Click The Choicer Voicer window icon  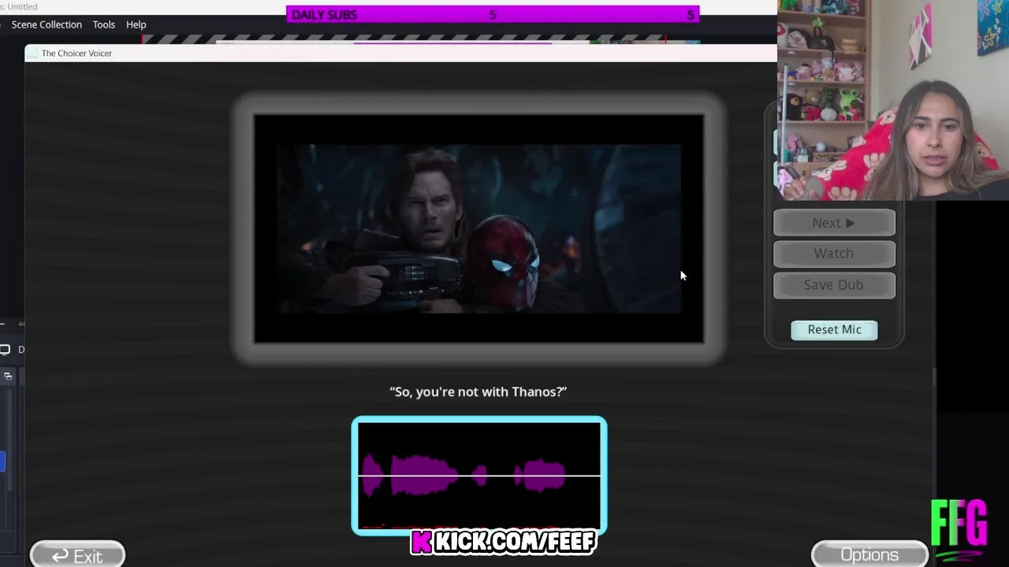32,53
